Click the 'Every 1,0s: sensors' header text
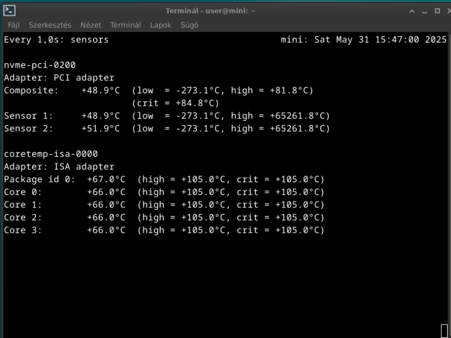 56,39
